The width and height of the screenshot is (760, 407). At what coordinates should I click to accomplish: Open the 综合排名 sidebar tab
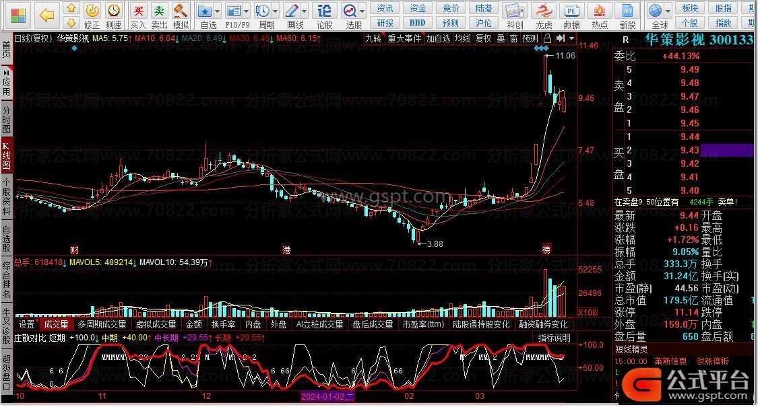(6, 281)
